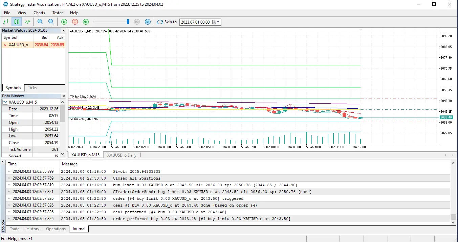Close the Toolbox panel
The height and width of the screenshot is (242, 458).
coord(3,162)
